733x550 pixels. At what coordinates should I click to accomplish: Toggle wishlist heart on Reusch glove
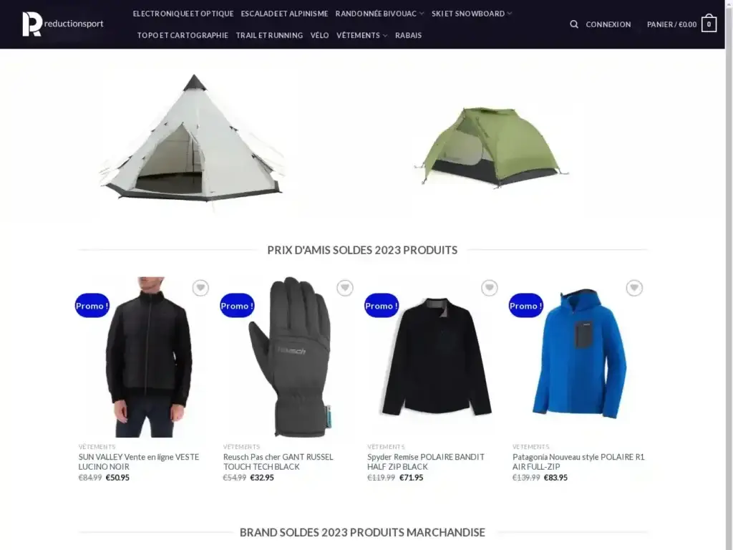pos(345,288)
